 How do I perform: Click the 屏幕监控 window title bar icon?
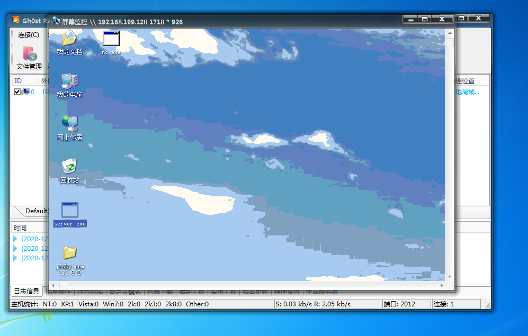[x=56, y=21]
